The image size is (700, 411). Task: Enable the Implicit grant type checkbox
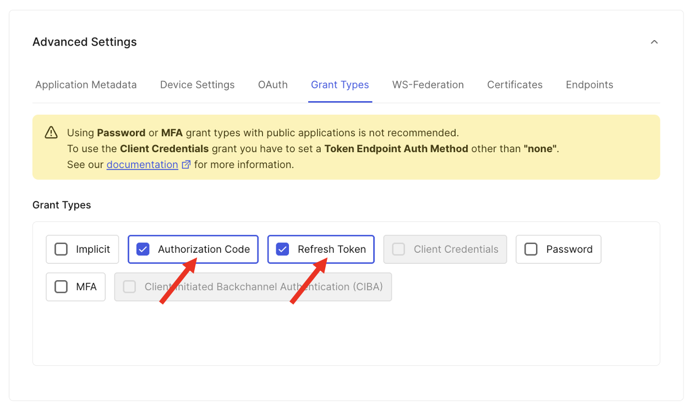61,249
